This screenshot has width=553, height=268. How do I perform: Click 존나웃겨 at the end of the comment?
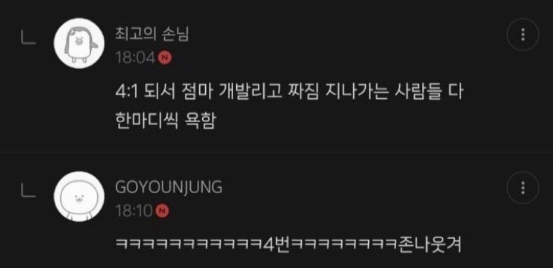click(x=429, y=245)
